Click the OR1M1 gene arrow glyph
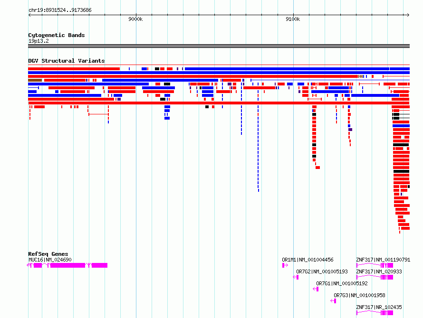The width and height of the screenshot is (423, 318). point(285,265)
